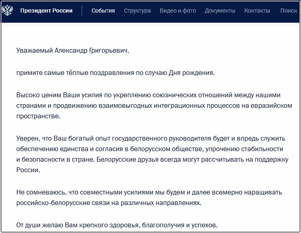
Task: Click the Russian double-headed eagle emblem icon
Action: (7, 11)
